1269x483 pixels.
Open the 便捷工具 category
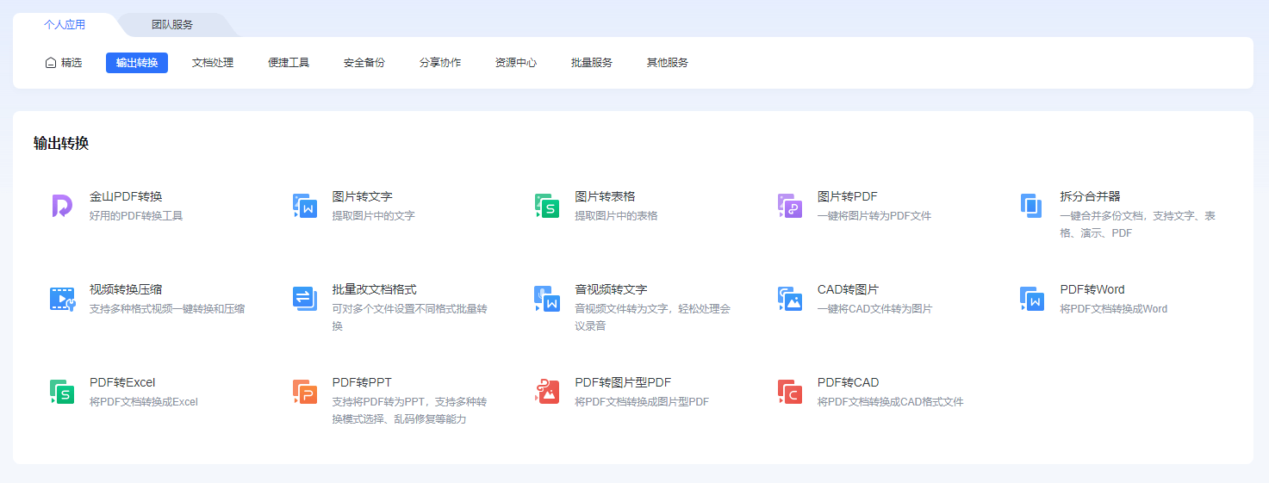[x=289, y=63]
